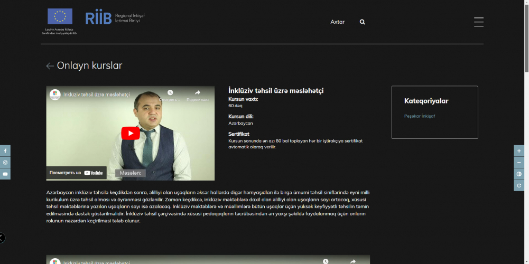Open the Facebook sidebar icon
This screenshot has height=264, width=529.
point(5,150)
